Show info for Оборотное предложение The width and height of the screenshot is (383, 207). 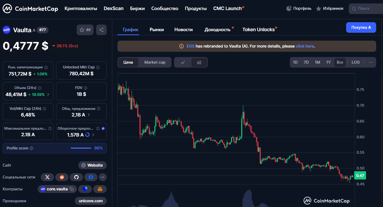coord(98,129)
